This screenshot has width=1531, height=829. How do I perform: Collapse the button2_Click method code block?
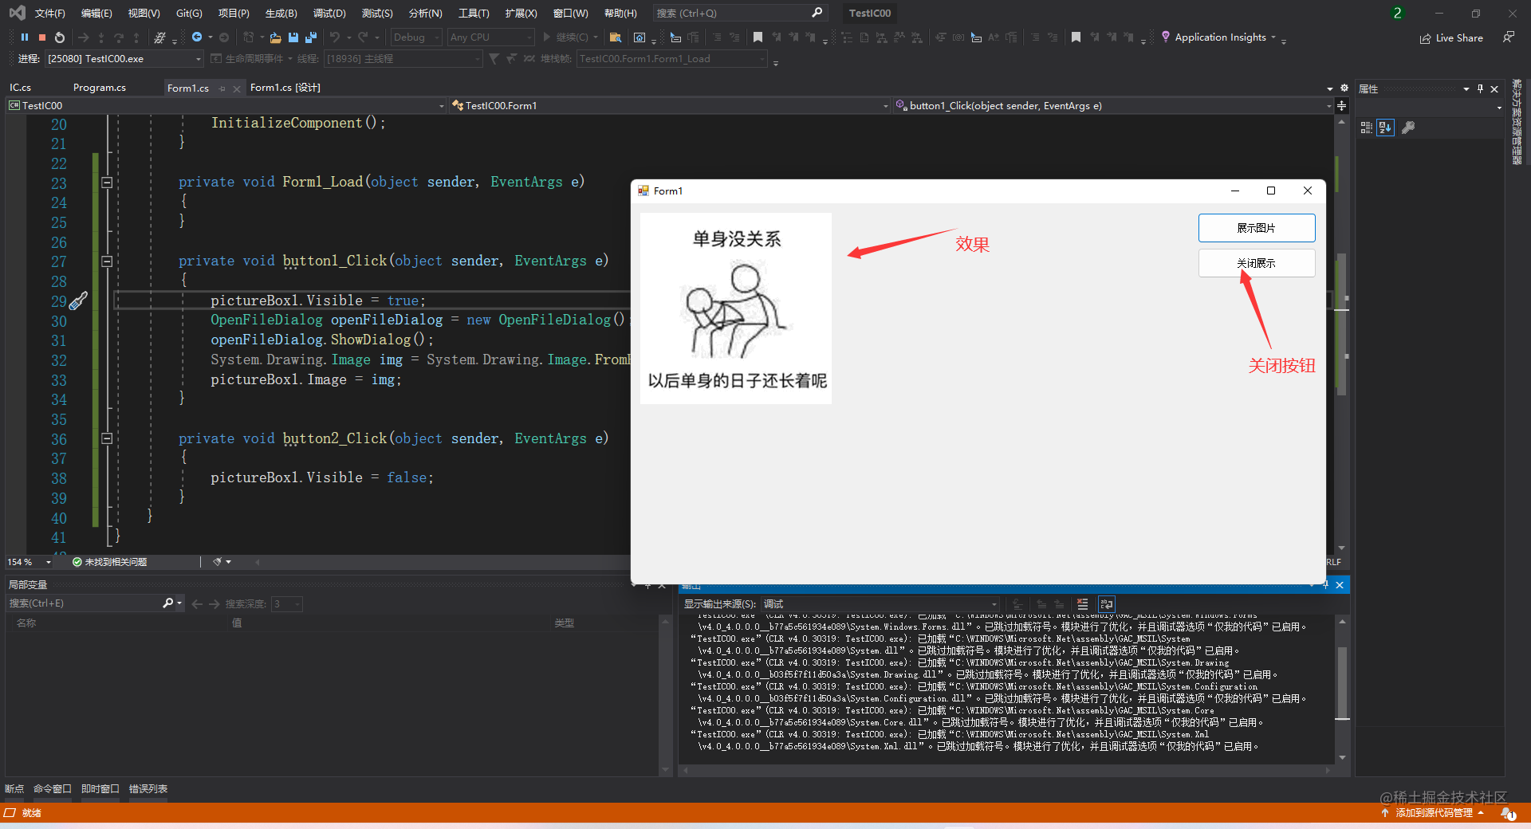[107, 438]
